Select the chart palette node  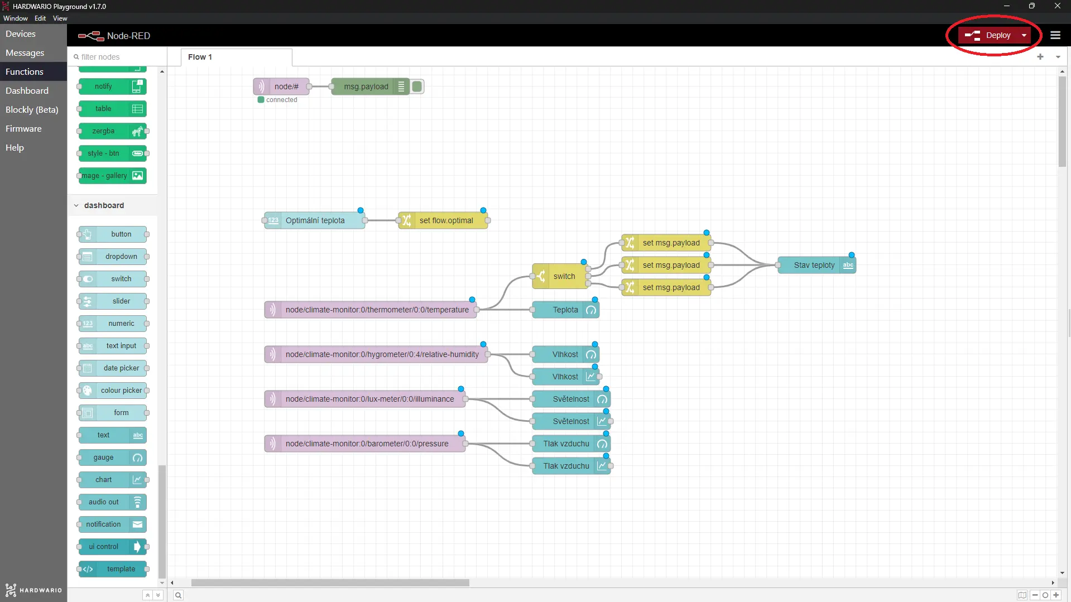(113, 480)
